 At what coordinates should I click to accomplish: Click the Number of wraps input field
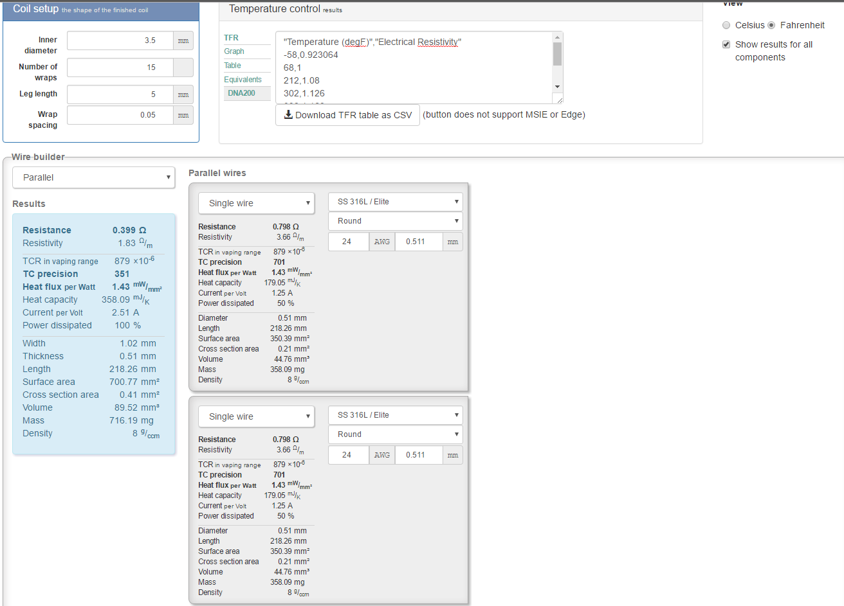tap(120, 67)
